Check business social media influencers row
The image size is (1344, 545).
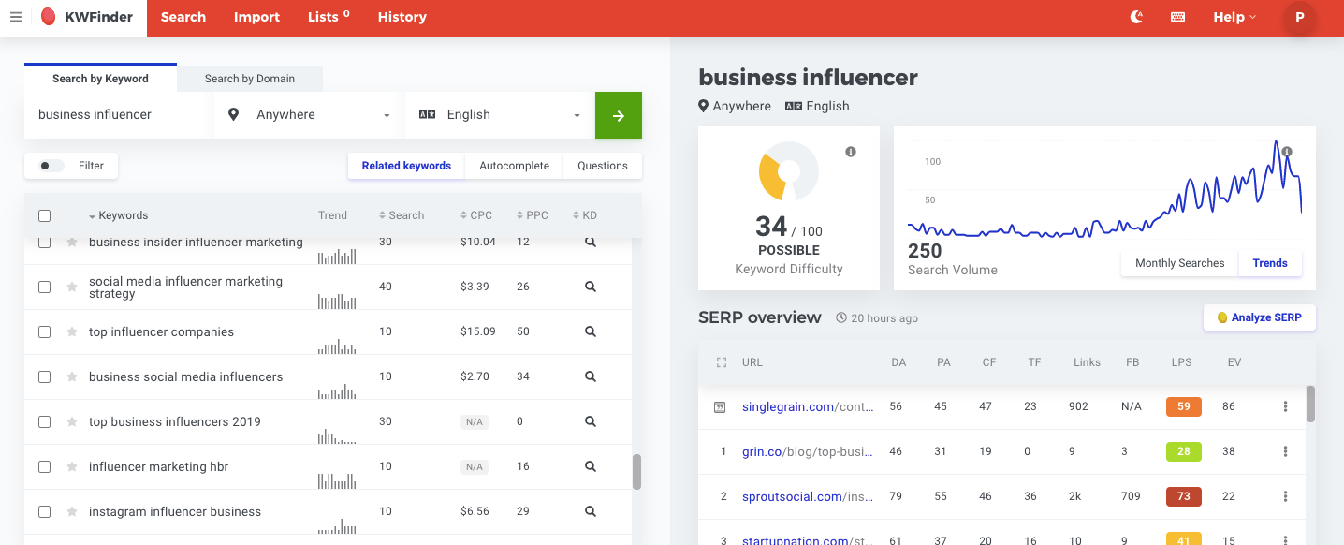[x=44, y=377]
